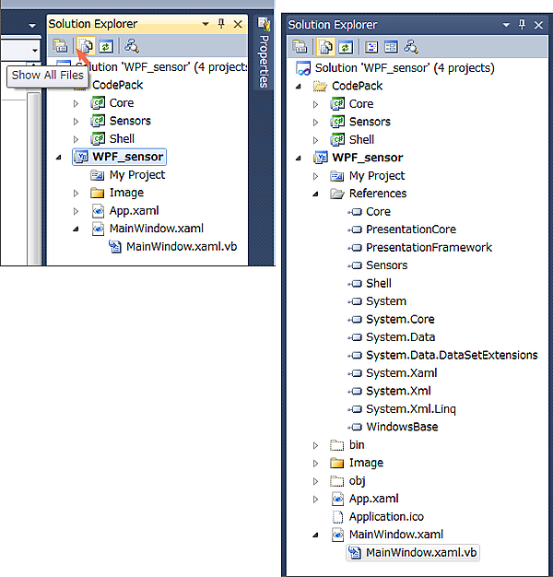Viewport: 553px width, 577px height.
Task: Click WPF_sensor VB project icon in right panel
Action: click(x=321, y=158)
